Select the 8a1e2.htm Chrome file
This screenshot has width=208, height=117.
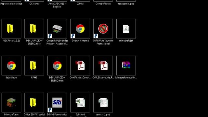click(x=11, y=66)
